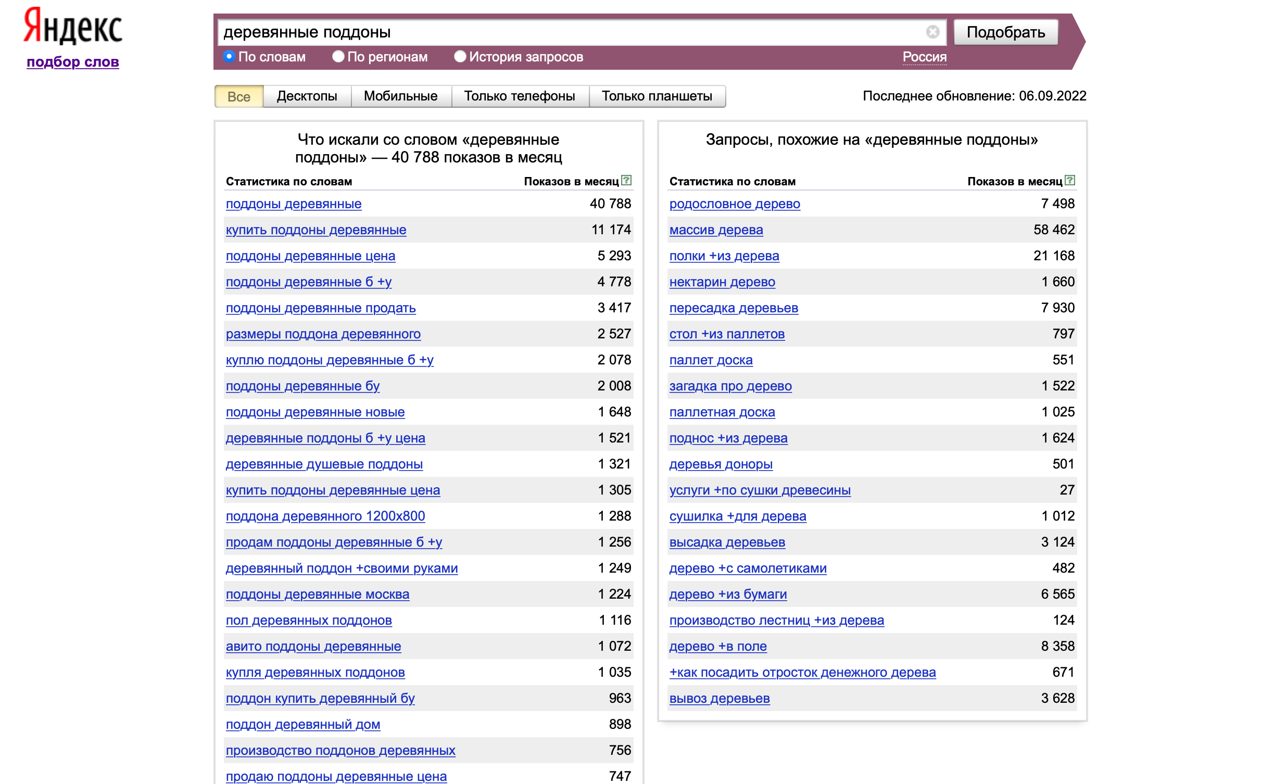Click the '40 788' impressions value
Viewport: 1287px width, 784px height.
coord(610,204)
